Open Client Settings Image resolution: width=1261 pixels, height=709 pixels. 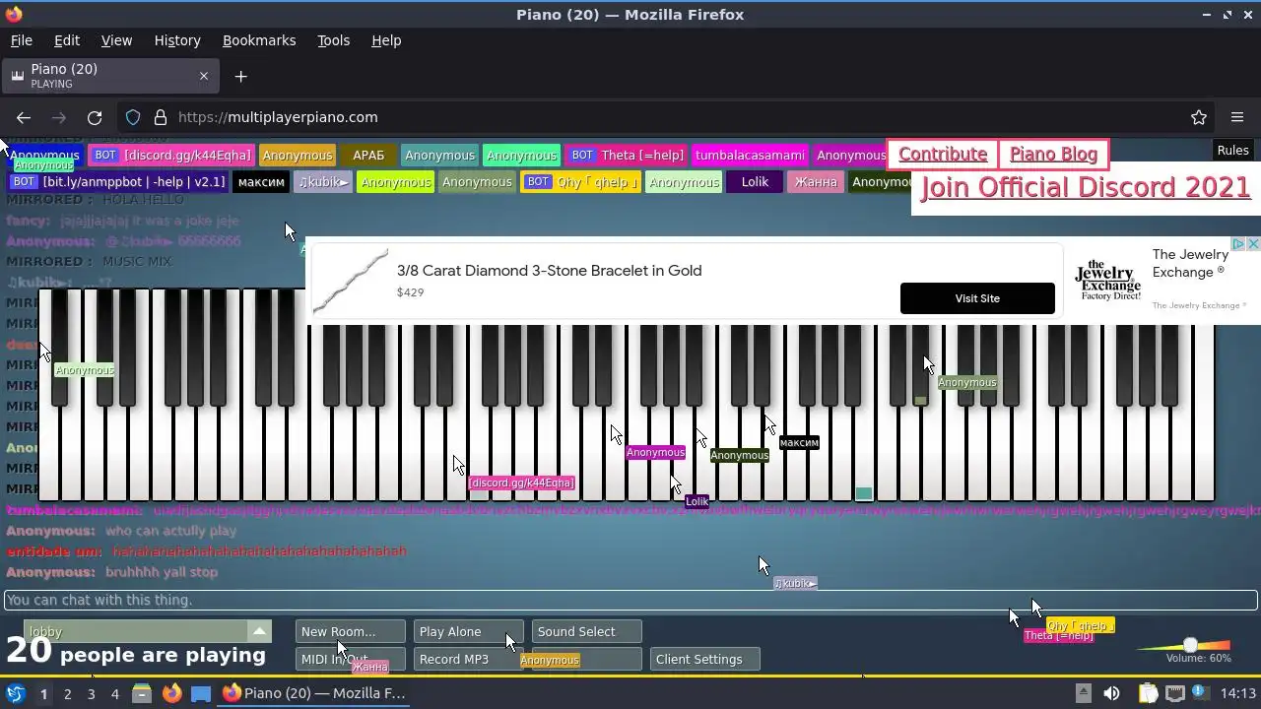tap(704, 659)
